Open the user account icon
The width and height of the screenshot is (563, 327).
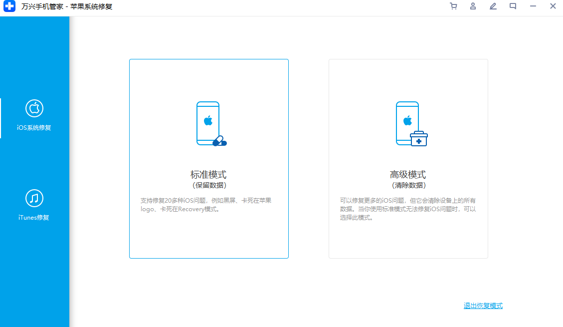pyautogui.click(x=473, y=6)
